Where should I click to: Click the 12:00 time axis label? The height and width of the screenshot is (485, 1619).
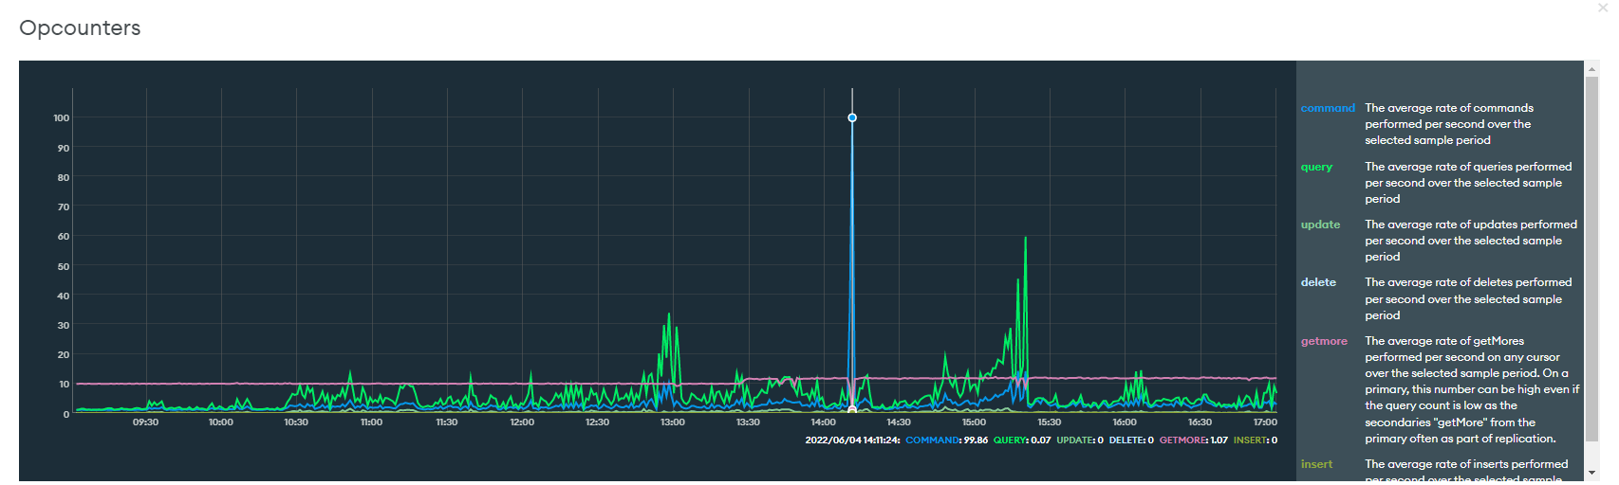point(522,422)
